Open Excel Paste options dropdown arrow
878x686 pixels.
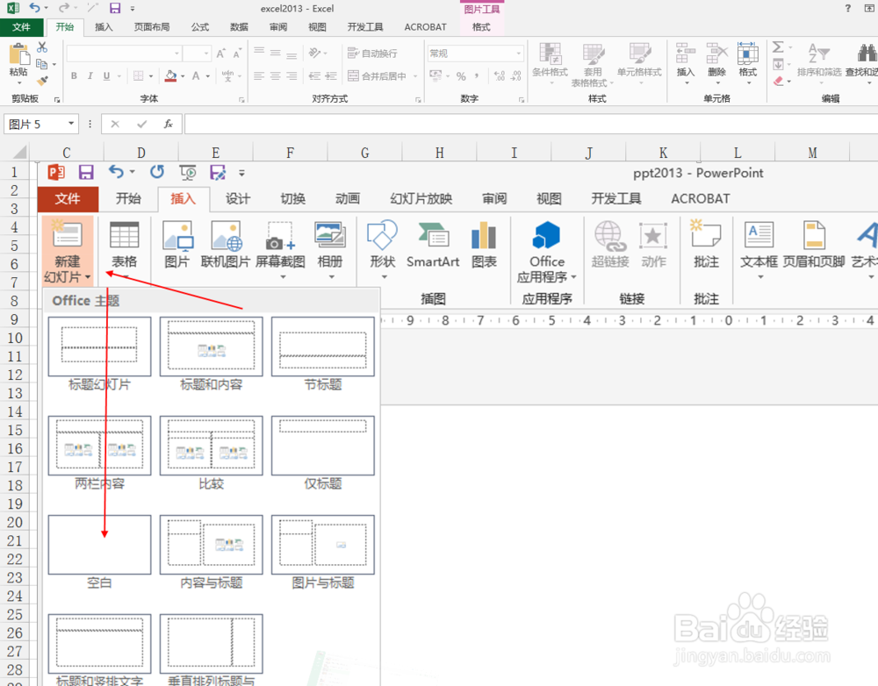pos(18,82)
